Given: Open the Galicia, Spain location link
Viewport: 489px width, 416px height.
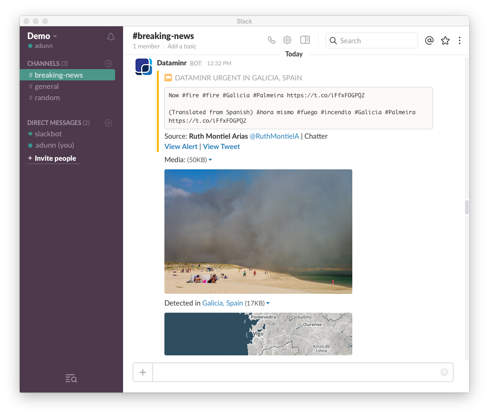Looking at the screenshot, I should pyautogui.click(x=223, y=303).
